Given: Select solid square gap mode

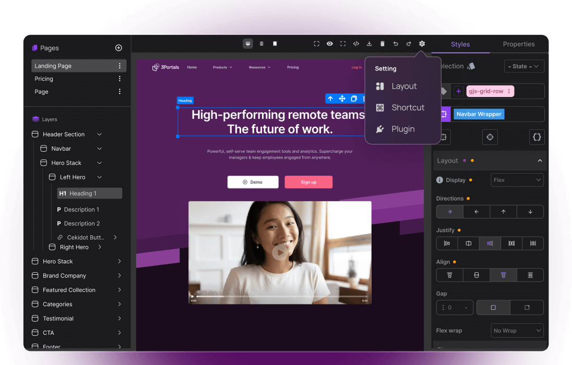Looking at the screenshot, I should click(493, 308).
